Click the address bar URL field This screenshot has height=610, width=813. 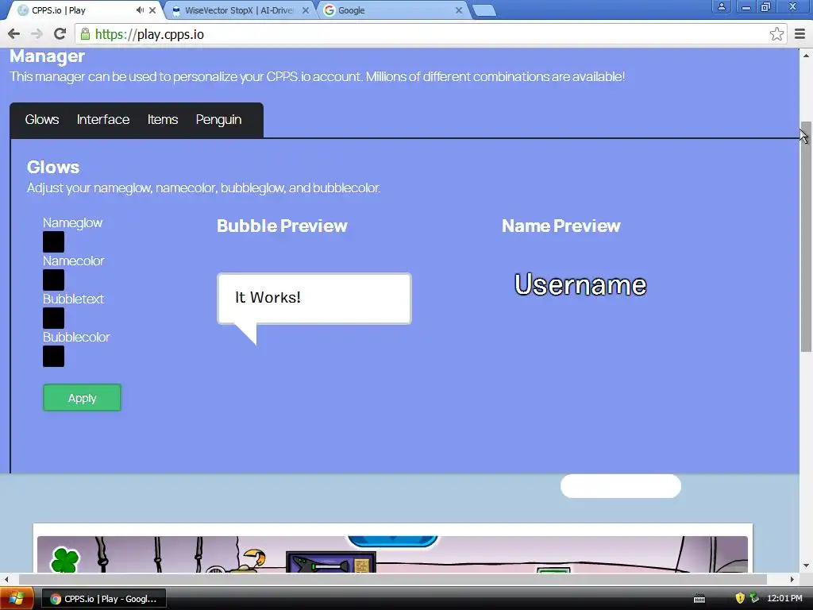point(430,34)
